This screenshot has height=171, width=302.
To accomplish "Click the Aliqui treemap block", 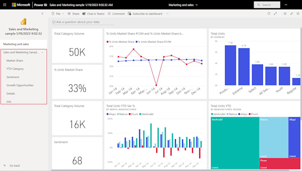I will (x=294, y=138).
